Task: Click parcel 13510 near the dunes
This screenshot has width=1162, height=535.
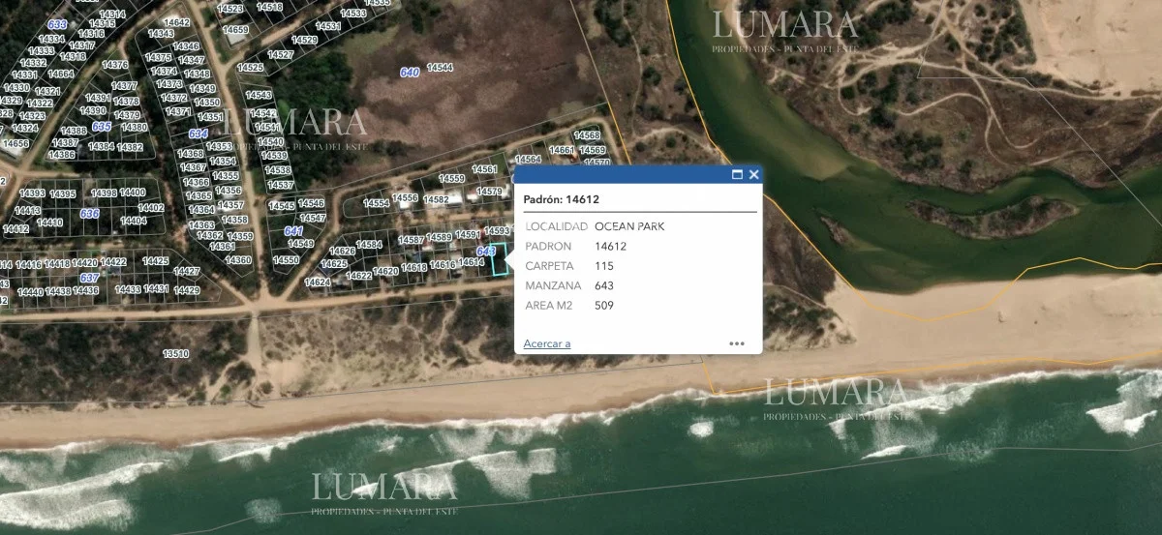Action: [176, 354]
